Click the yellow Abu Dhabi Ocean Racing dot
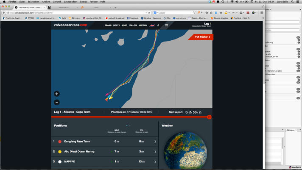The image size is (302, 170). 60,151
